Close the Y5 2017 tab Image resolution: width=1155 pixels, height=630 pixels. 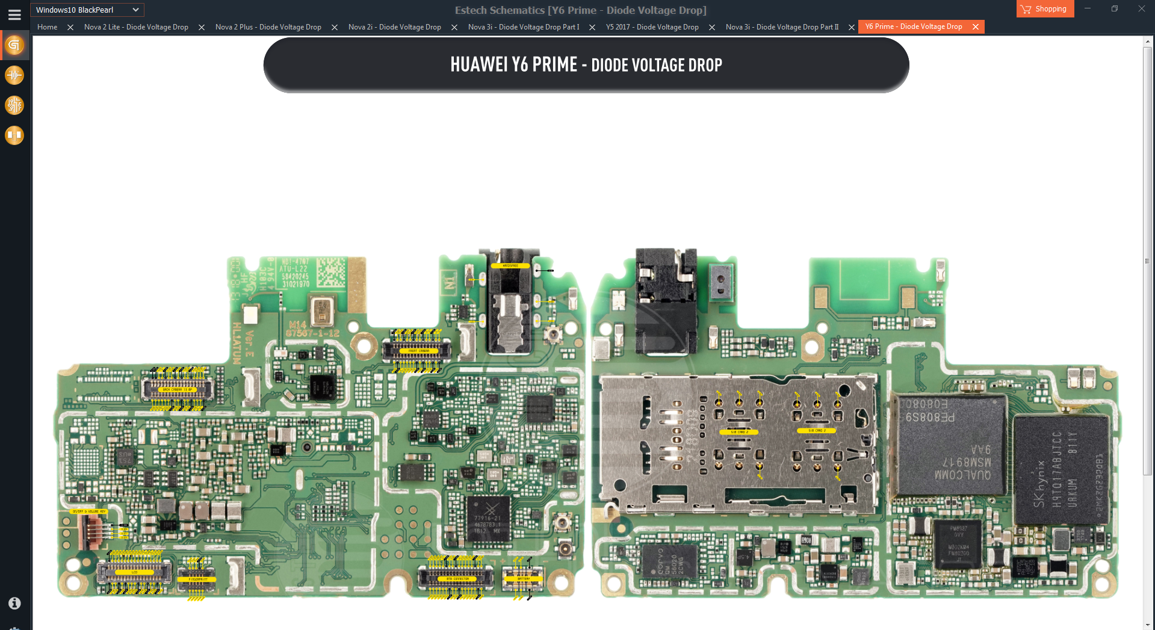pyautogui.click(x=712, y=27)
